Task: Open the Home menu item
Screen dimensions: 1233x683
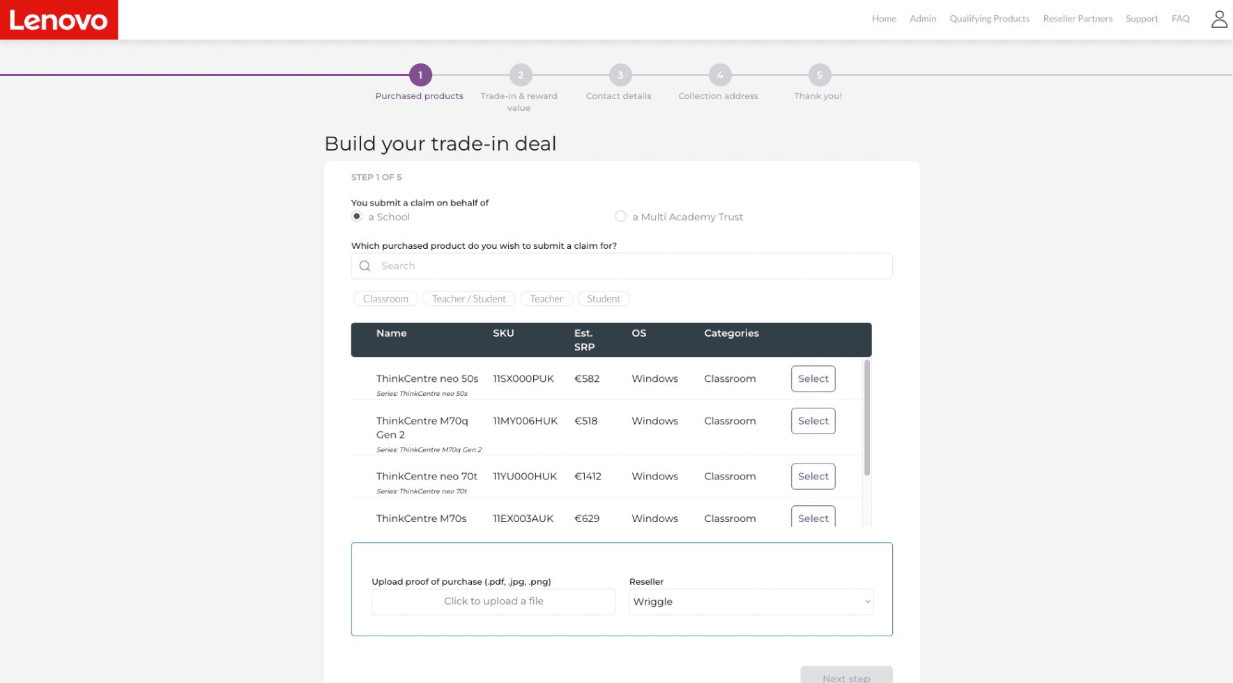Action: click(x=884, y=19)
